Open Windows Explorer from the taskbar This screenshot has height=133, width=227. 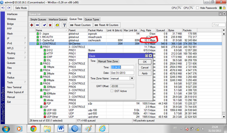coord(47,128)
